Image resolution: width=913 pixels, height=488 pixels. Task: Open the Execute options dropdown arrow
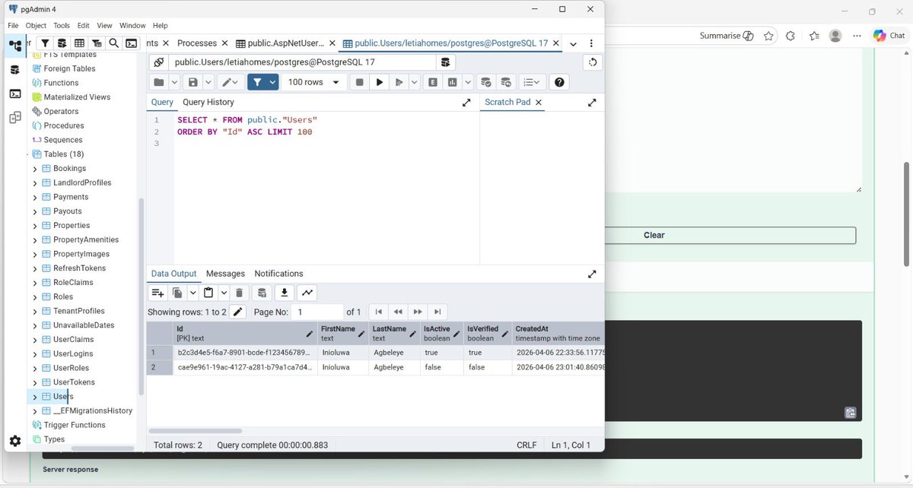415,82
